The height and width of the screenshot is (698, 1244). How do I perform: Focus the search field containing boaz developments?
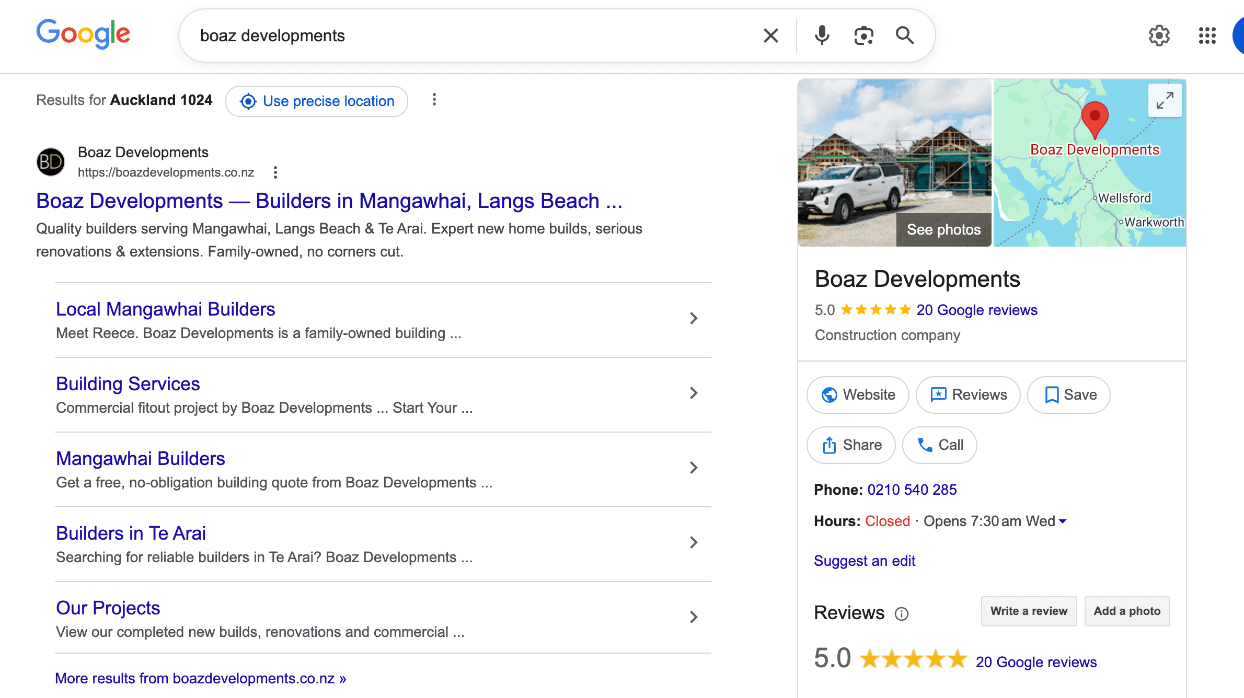click(x=470, y=36)
